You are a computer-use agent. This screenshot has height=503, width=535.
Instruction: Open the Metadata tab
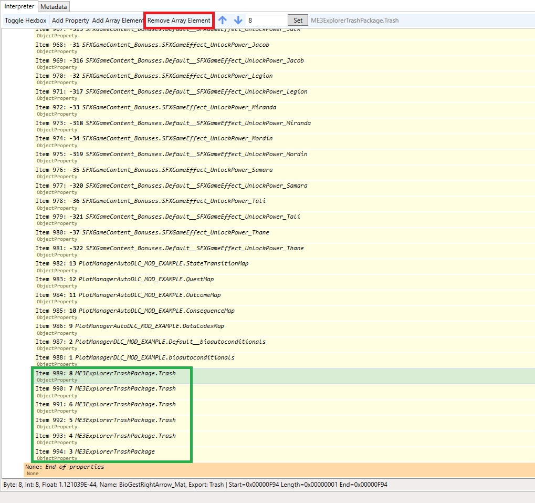click(x=54, y=6)
